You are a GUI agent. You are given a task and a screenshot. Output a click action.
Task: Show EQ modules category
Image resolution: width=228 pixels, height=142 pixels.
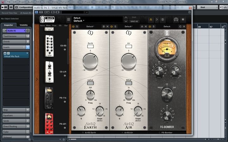point(60,26)
